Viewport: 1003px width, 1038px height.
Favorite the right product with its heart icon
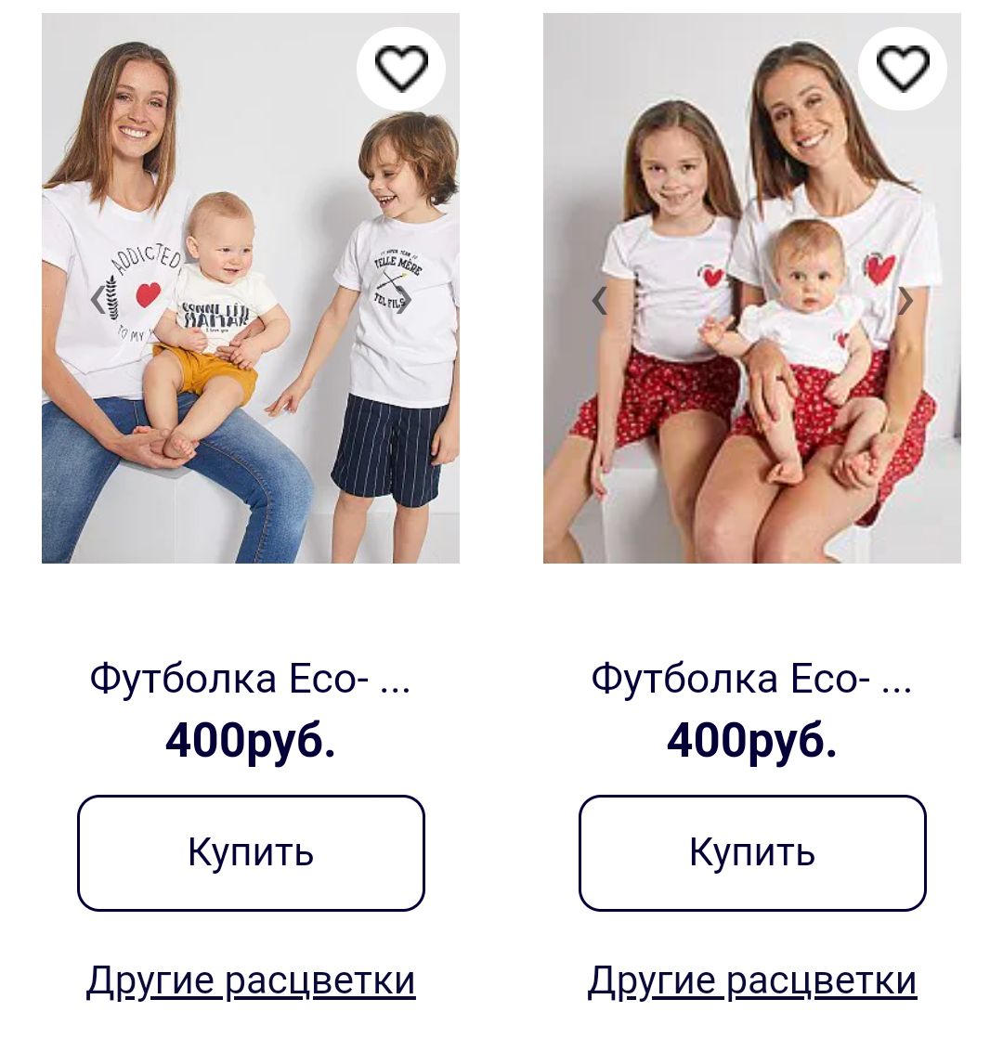(x=903, y=68)
